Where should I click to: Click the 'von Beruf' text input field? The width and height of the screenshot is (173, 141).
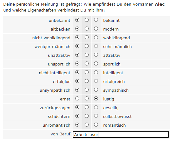click(x=121, y=134)
